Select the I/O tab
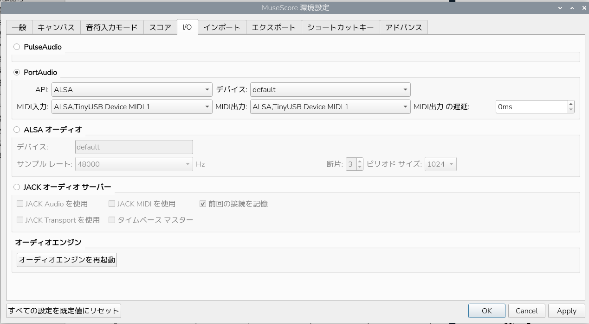 tap(188, 27)
